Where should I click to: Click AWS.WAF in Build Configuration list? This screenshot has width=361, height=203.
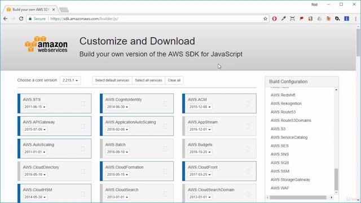(280, 188)
